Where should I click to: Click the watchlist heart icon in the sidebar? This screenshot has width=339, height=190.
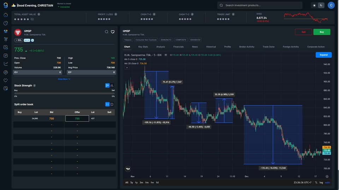pyautogui.click(x=6, y=80)
